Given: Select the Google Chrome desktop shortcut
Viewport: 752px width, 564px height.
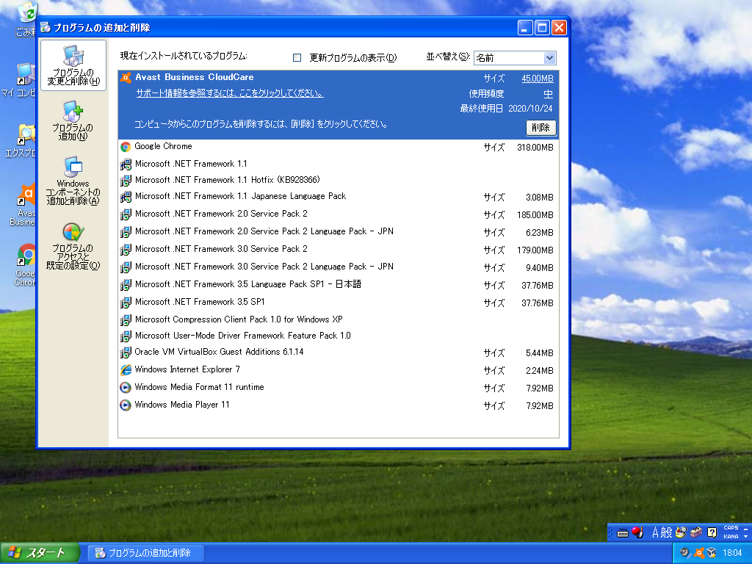Looking at the screenshot, I should click(x=25, y=264).
